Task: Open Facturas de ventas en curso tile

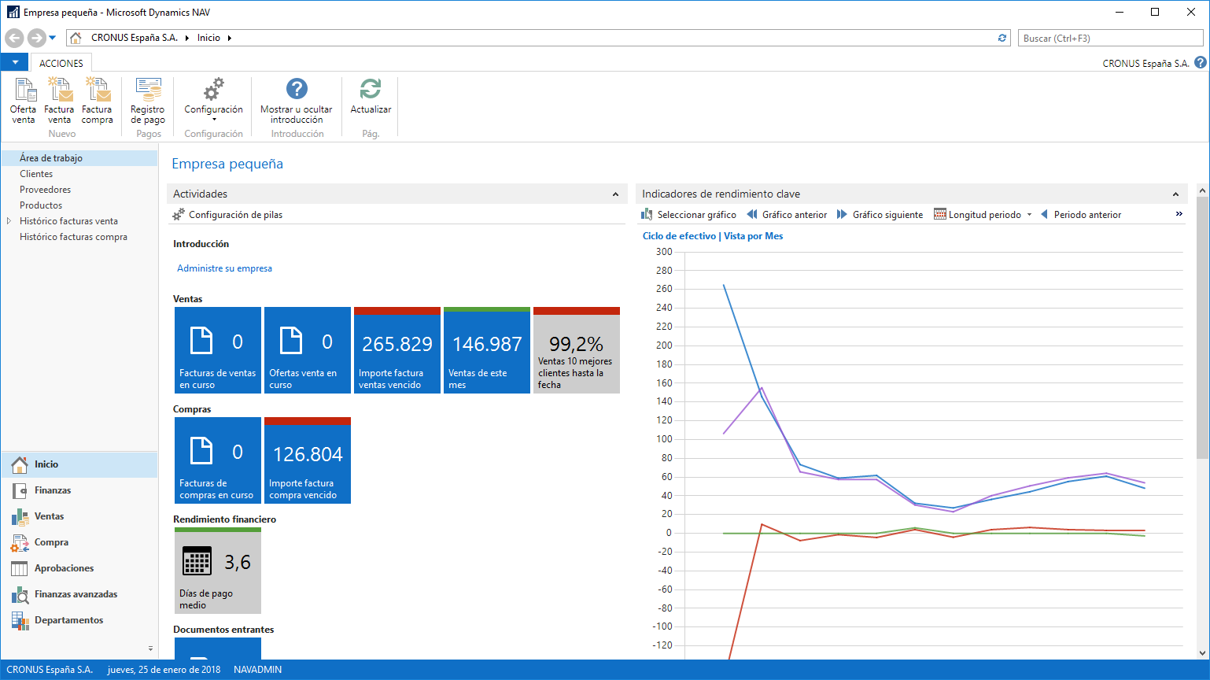Action: click(218, 350)
